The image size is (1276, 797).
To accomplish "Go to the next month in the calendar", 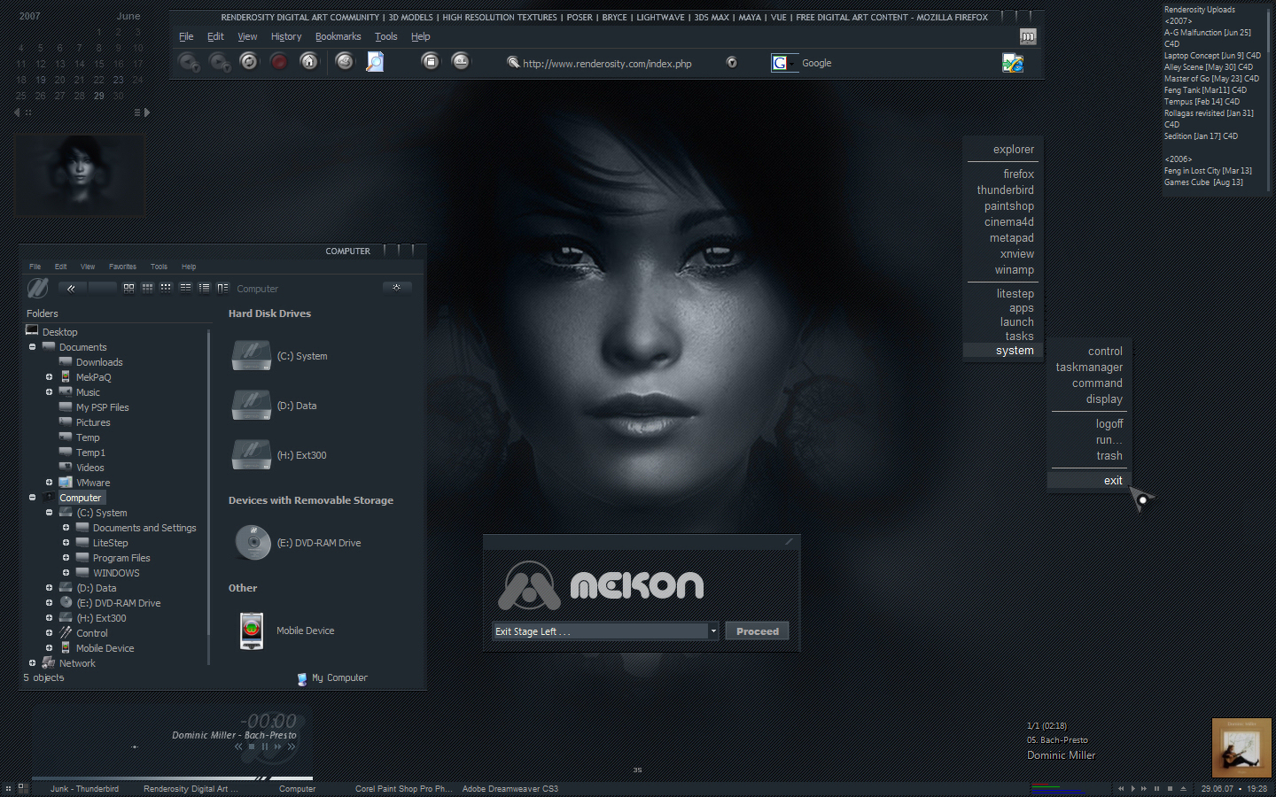I will click(x=146, y=112).
